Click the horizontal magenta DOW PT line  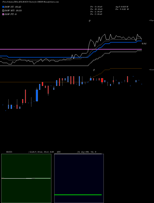(71, 49)
